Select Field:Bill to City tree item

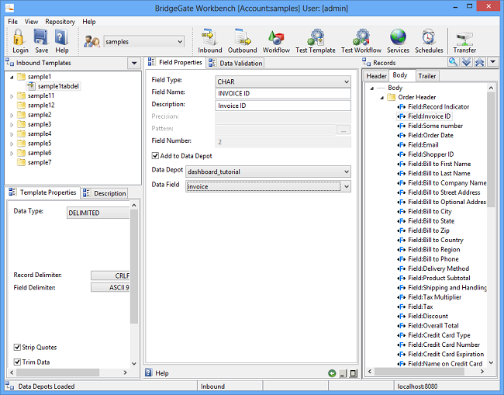click(430, 212)
